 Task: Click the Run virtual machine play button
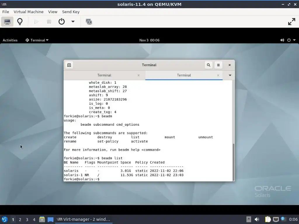[36, 22]
